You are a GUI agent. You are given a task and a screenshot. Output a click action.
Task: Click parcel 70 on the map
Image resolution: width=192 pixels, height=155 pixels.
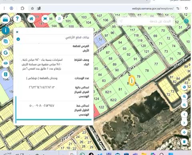click(163, 30)
